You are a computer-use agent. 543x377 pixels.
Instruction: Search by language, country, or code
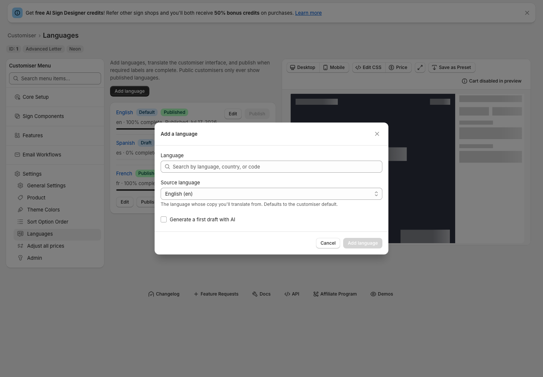(271, 167)
